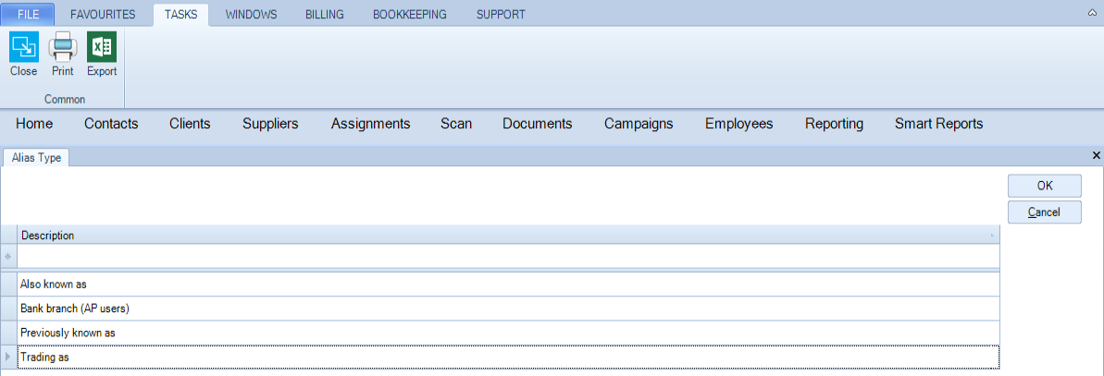Go to the BILLING ribbon tab
Viewport: 1104px width, 376px height.
(325, 14)
